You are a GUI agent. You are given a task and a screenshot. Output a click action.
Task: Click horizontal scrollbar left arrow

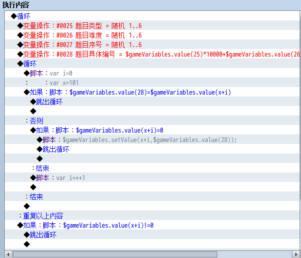[x=8, y=254]
